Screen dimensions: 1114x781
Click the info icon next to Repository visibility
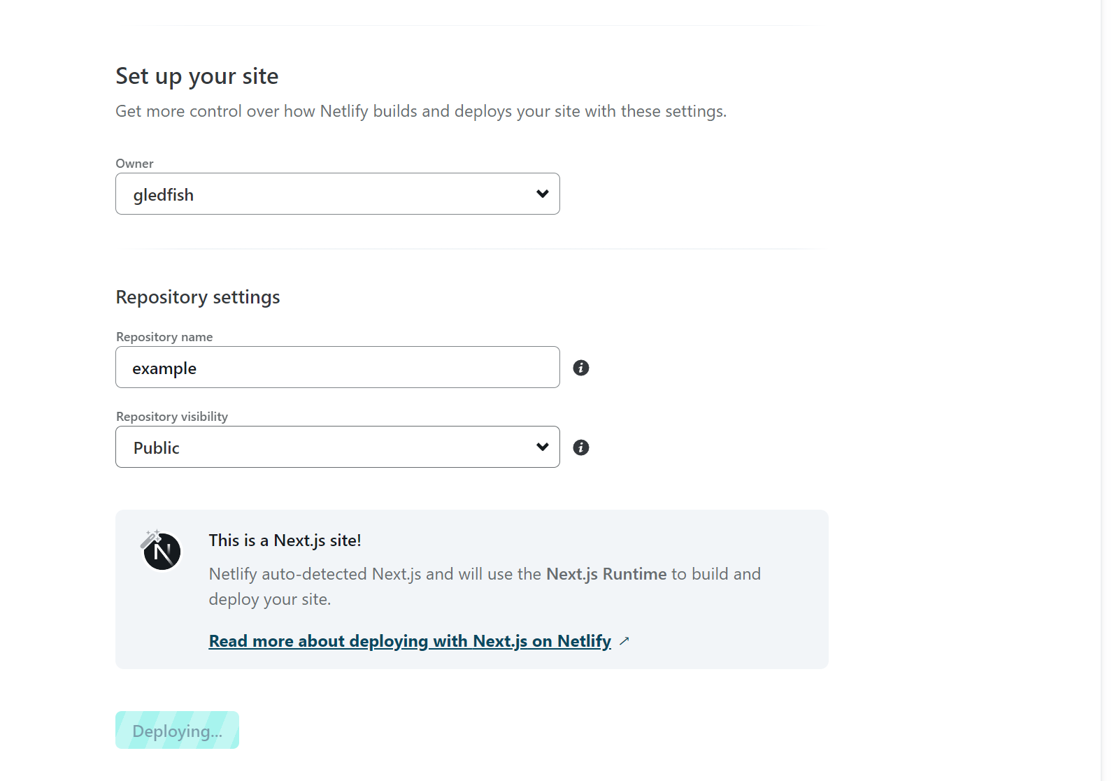point(581,447)
